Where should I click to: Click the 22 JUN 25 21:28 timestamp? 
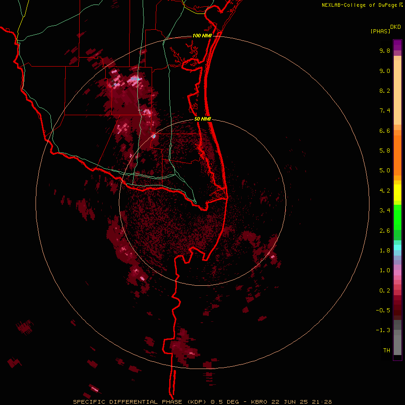[x=301, y=402]
